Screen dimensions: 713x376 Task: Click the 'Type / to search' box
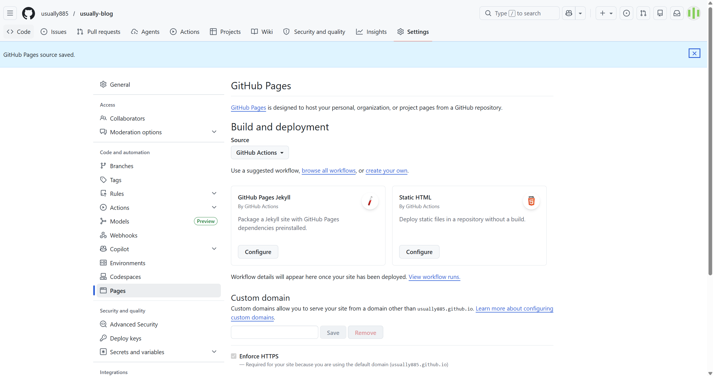[x=519, y=13]
